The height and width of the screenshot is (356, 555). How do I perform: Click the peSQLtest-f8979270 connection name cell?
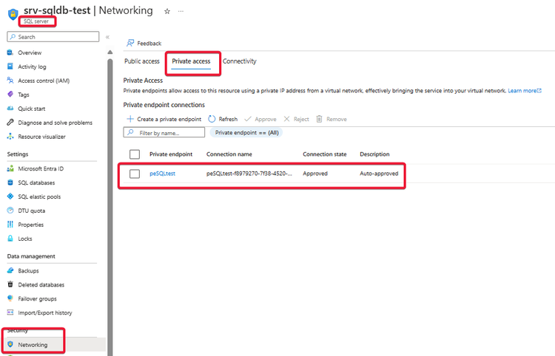(249, 174)
